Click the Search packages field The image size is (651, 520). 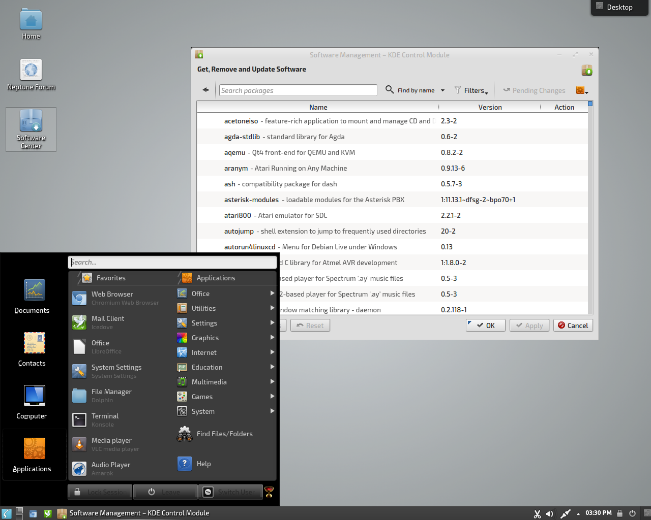point(299,90)
